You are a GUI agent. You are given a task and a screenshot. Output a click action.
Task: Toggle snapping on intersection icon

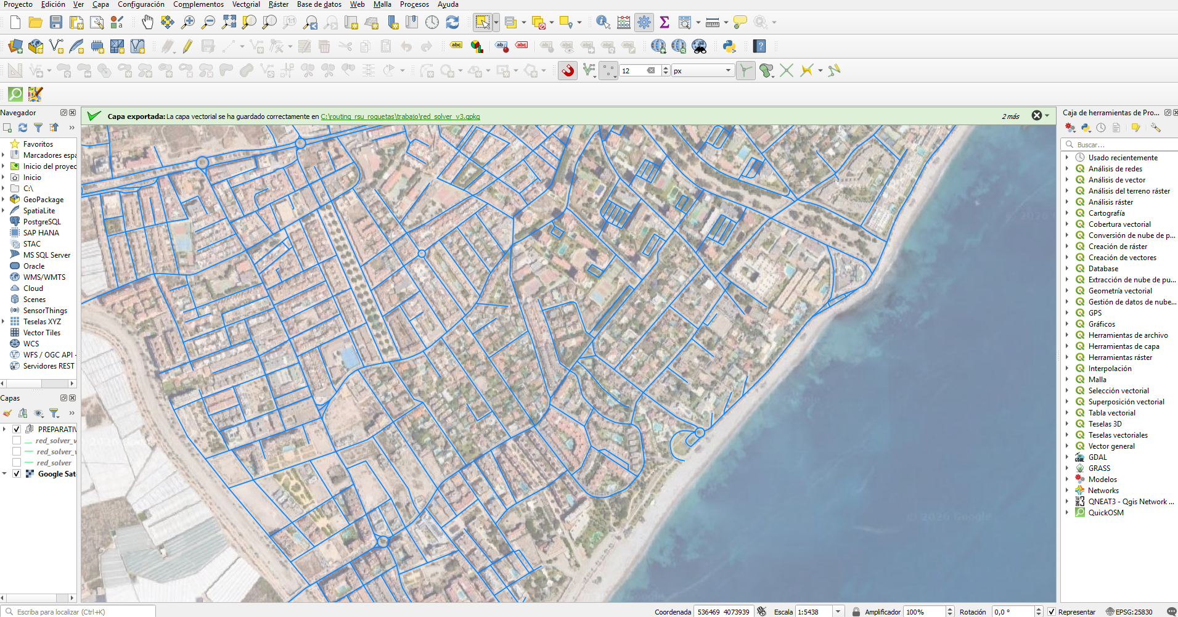tap(787, 71)
